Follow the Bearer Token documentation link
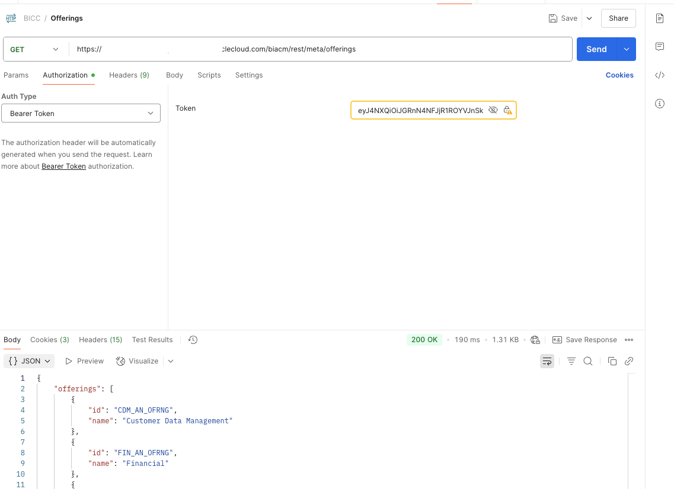 [x=63, y=166]
